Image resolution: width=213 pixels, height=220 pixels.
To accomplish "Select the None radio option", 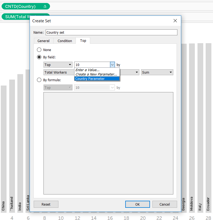I will tap(39, 50).
